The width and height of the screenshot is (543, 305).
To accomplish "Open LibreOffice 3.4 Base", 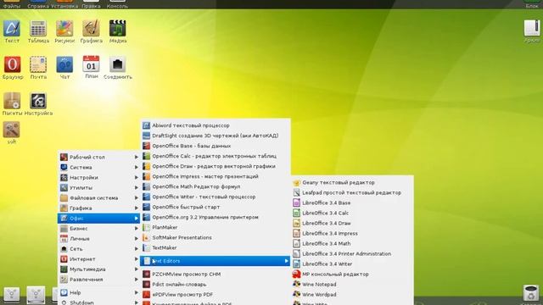I will [352, 203].
